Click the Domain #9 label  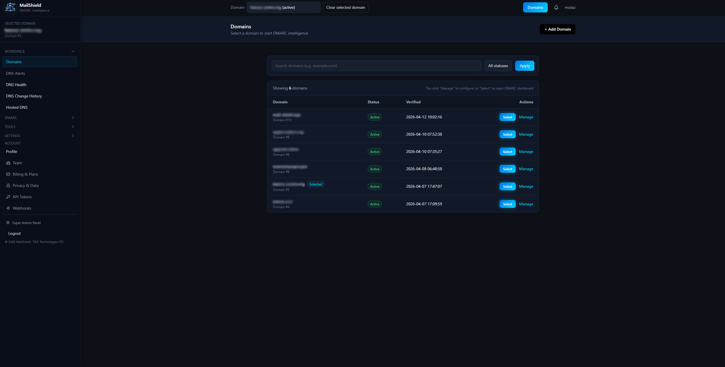tap(281, 137)
